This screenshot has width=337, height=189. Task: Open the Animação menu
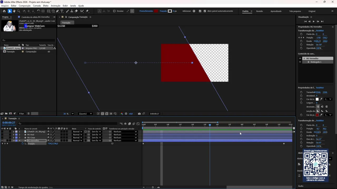56,6
